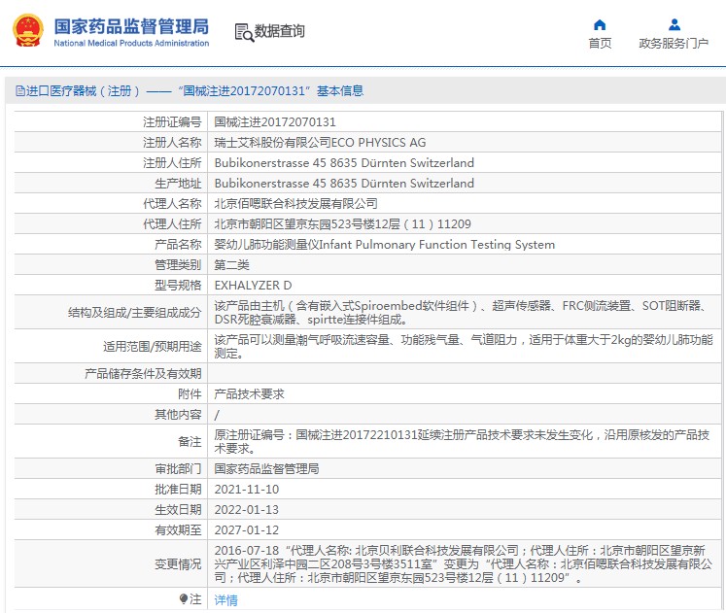Click the 产品储存条件及有效期 row label
The image size is (726, 613).
(143, 373)
